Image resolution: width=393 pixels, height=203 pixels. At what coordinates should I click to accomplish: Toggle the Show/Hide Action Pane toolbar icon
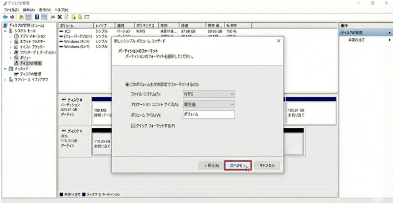click(44, 17)
